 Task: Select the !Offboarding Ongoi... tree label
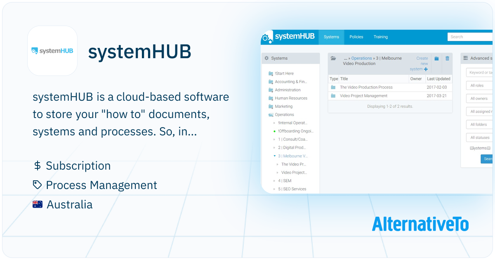(x=296, y=131)
